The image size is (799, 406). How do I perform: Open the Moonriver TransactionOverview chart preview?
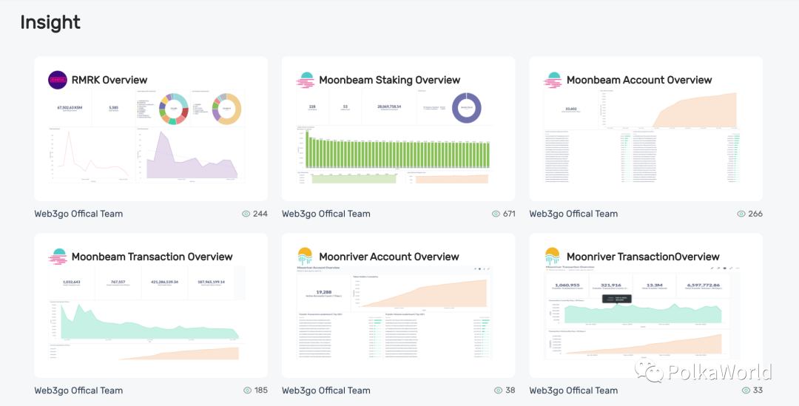pos(642,312)
